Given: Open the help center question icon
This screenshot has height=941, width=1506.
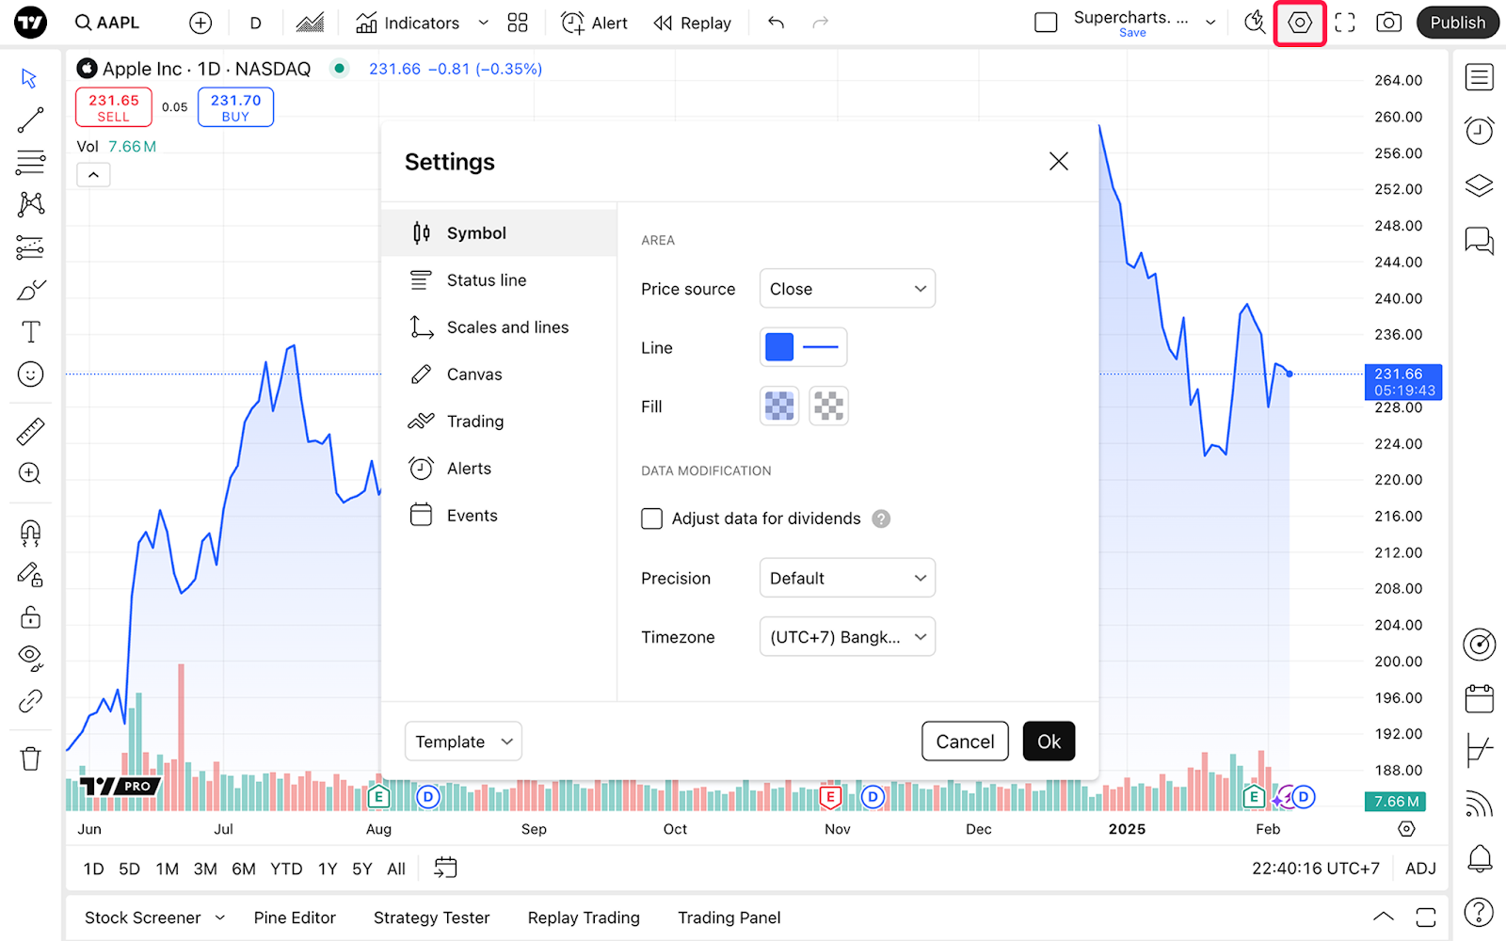Looking at the screenshot, I should (x=1479, y=912).
